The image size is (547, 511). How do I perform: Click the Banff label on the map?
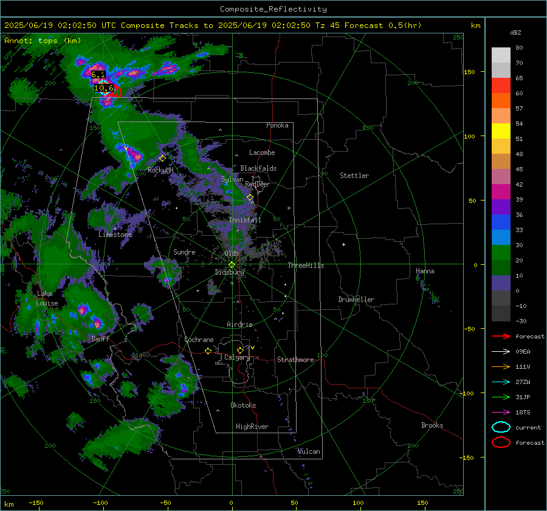point(100,338)
